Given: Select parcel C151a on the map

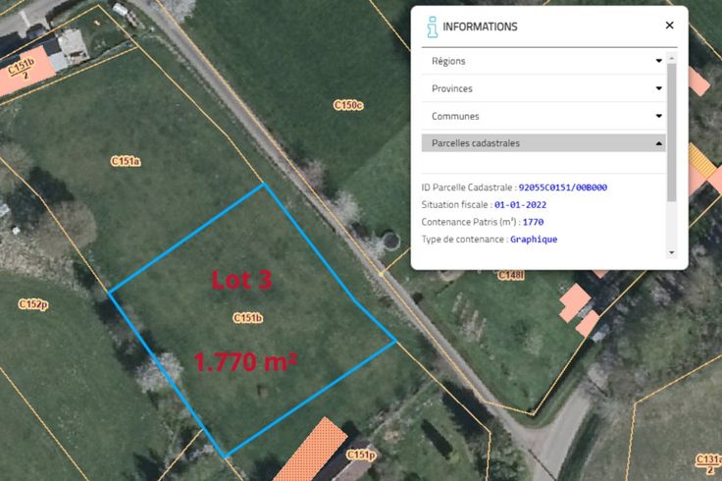Looking at the screenshot, I should coord(126,161).
